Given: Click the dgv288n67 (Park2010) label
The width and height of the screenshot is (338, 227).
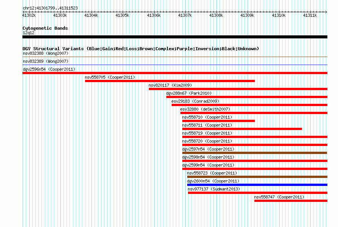Looking at the screenshot, I should [x=189, y=93].
